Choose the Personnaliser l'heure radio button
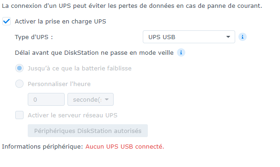 [x=19, y=84]
